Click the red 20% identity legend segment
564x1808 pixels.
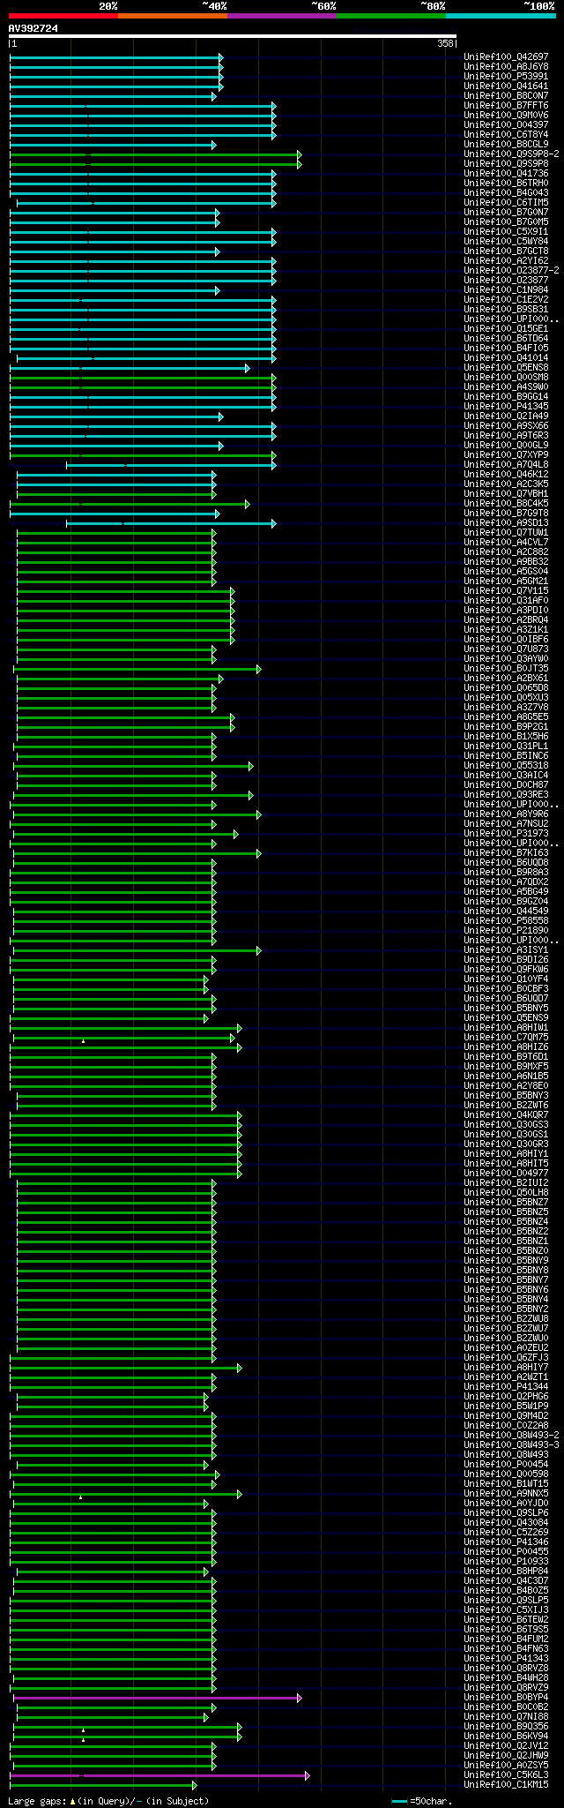[x=63, y=15]
